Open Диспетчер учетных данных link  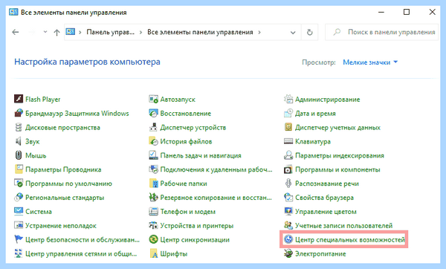coord(337,127)
